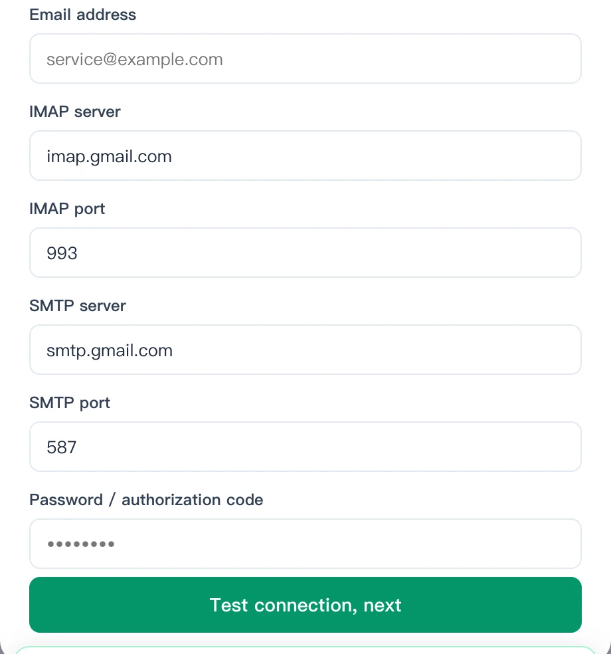Click the 'IMAP server' label text
611x654 pixels.
point(74,112)
